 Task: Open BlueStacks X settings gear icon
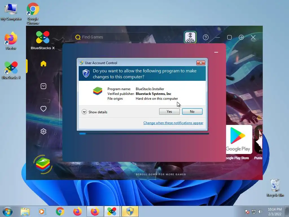pos(43,131)
